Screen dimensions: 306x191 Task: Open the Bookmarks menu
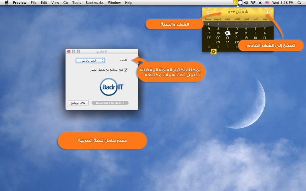(94, 3)
